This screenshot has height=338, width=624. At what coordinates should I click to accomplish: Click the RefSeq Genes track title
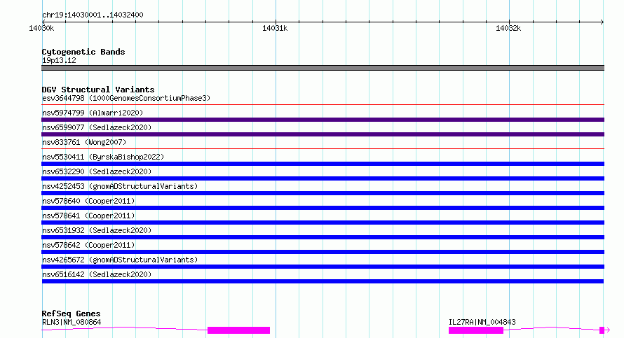[x=71, y=314]
